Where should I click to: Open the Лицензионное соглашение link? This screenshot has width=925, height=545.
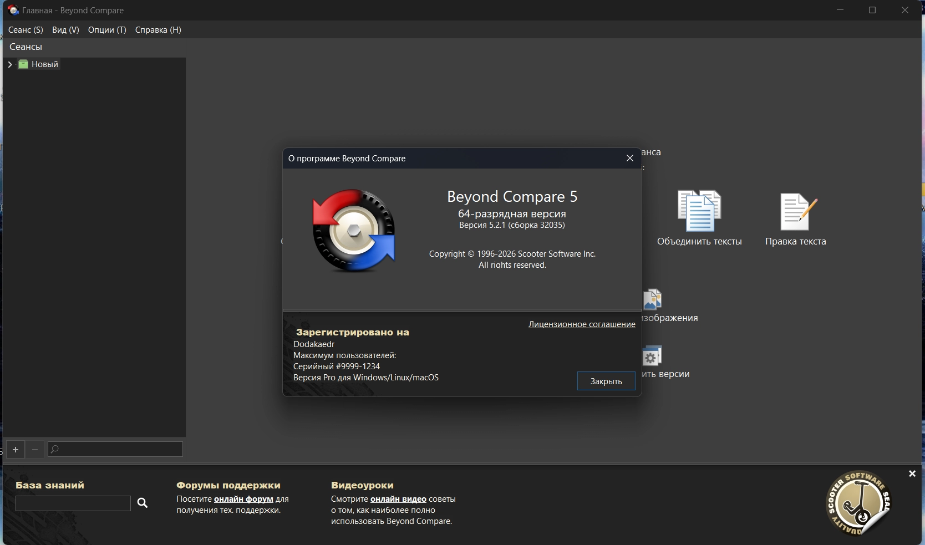pos(582,324)
